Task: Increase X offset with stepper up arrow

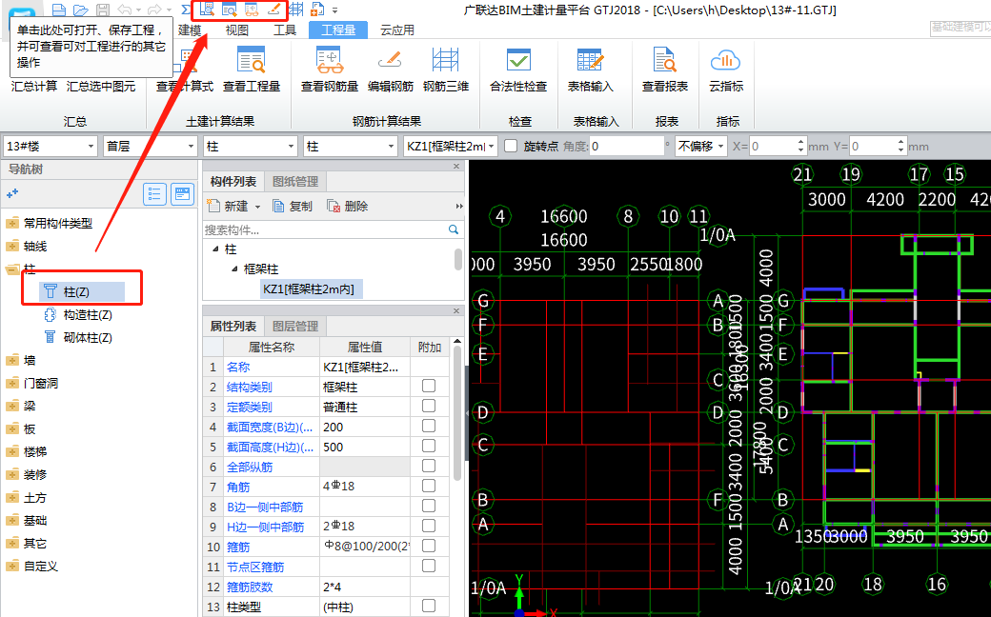Action: (801, 142)
